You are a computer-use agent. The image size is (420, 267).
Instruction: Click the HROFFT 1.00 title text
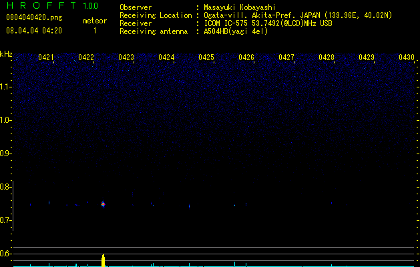[x=52, y=5]
